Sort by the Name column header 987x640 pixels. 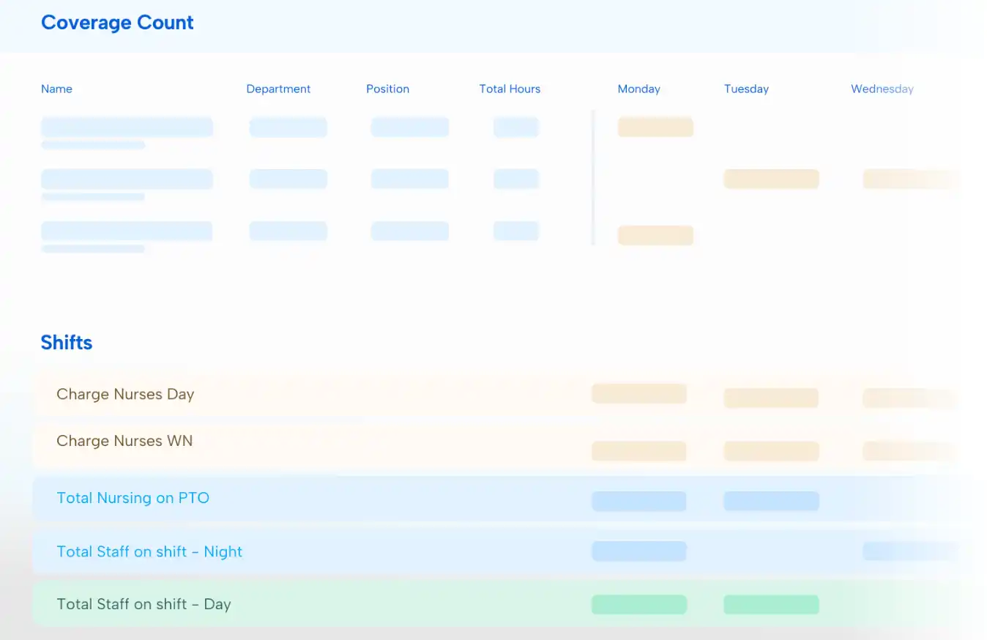[x=56, y=89]
